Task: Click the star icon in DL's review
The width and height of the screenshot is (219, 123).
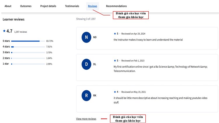Action: 115,61
